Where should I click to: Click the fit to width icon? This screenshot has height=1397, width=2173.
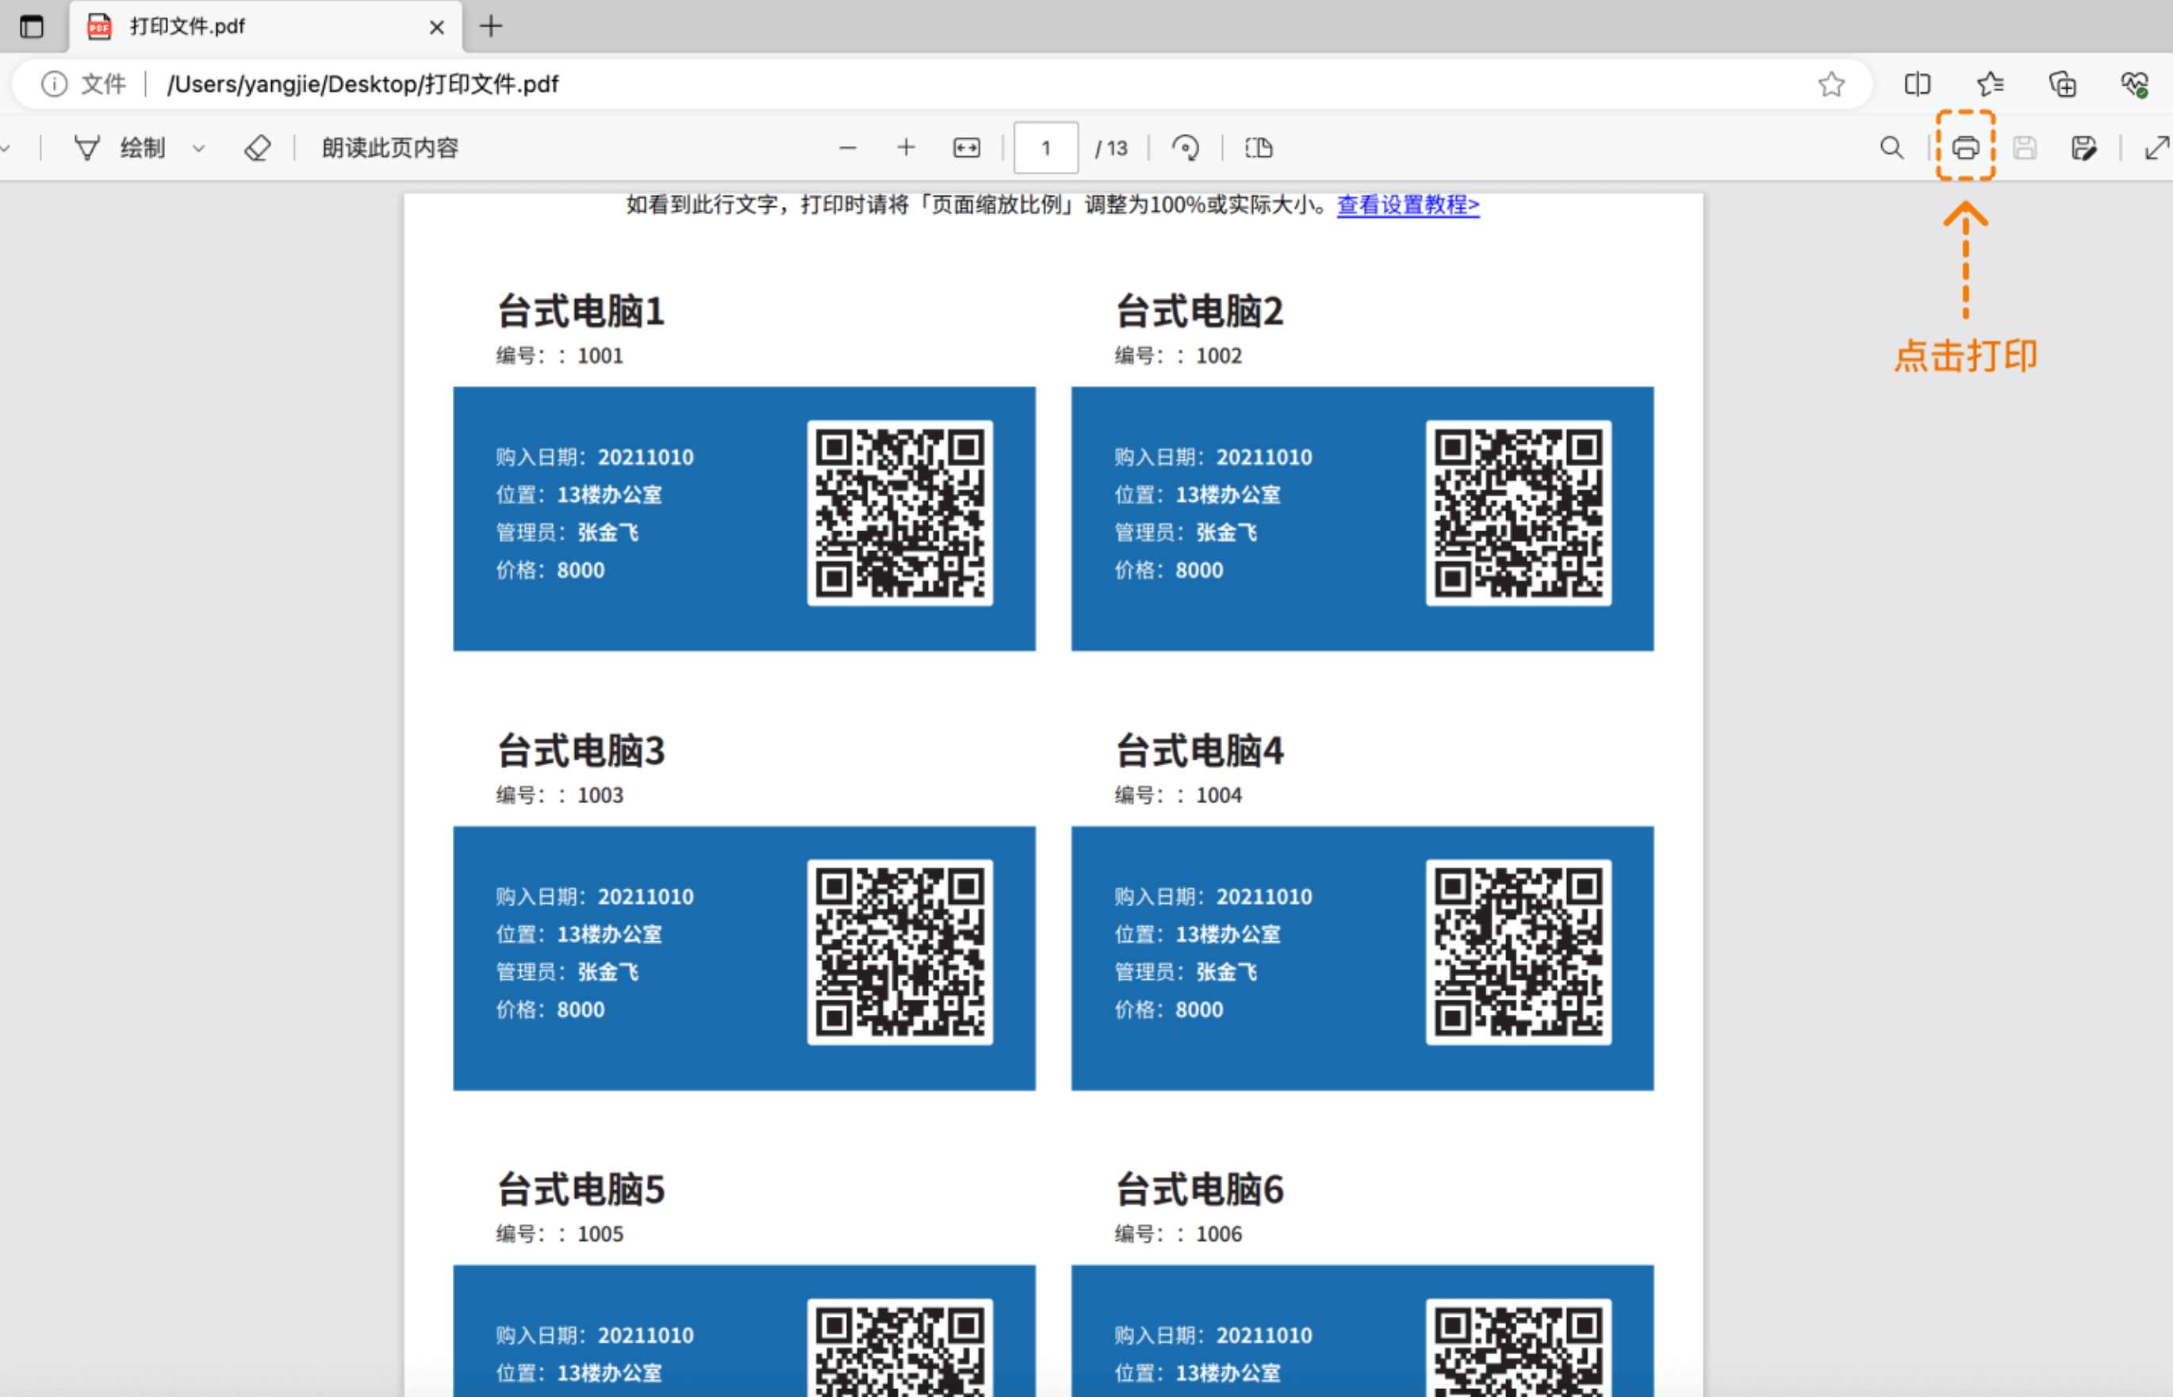pyautogui.click(x=966, y=147)
